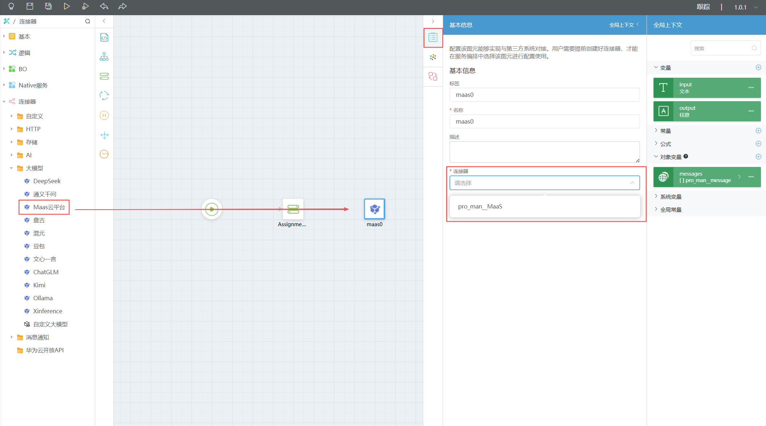Click the green start node on canvas
This screenshot has height=426, width=766.
(211, 209)
